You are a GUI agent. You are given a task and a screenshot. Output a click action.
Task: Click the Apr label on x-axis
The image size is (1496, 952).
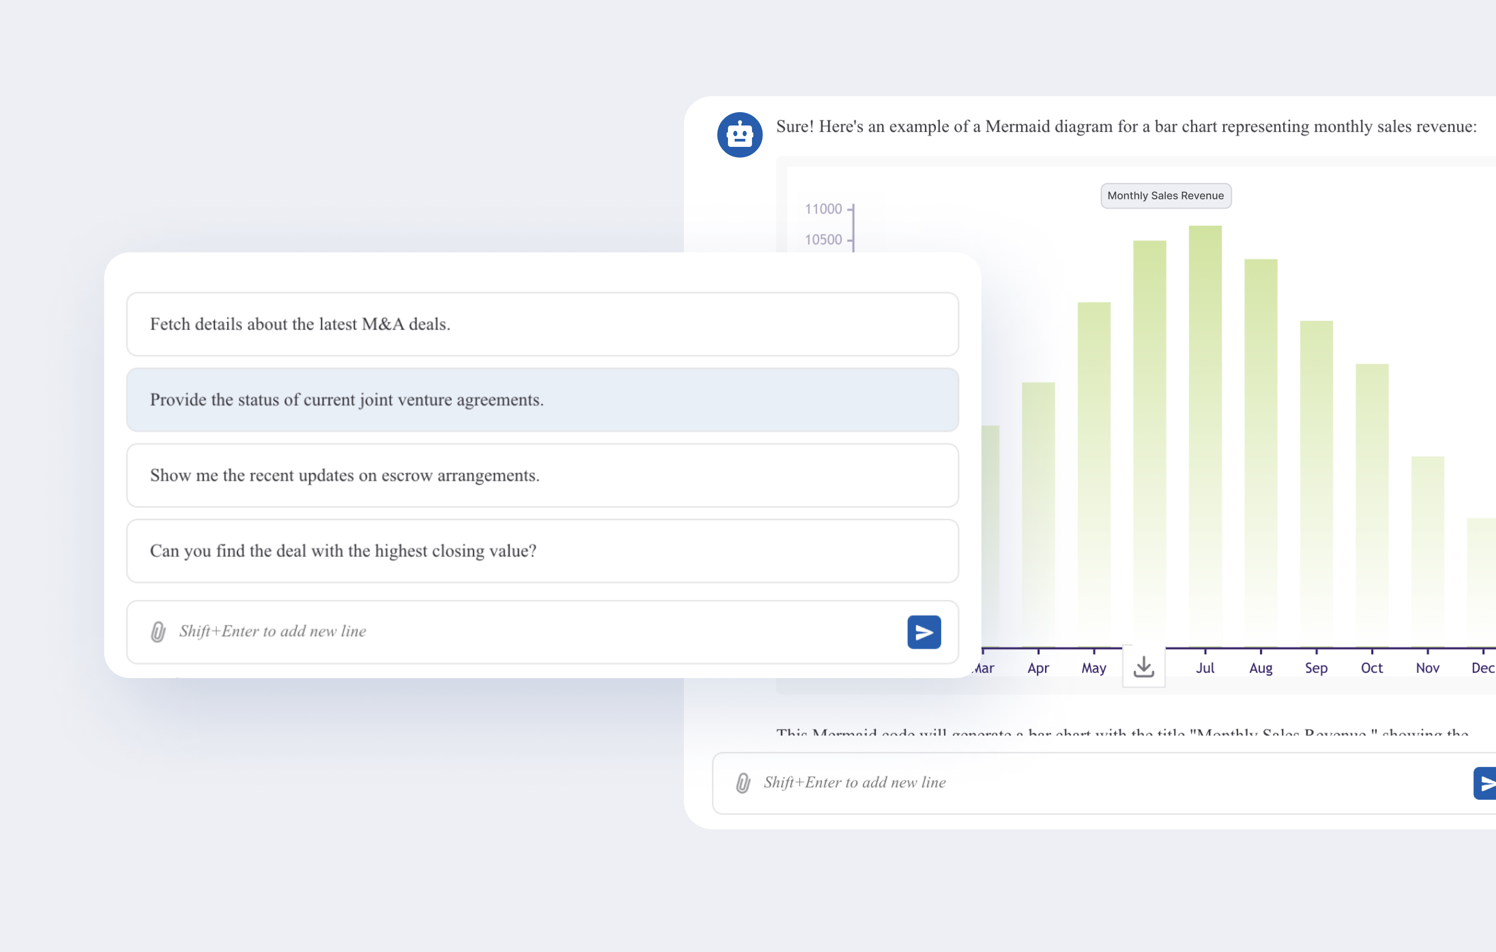[x=1038, y=668]
